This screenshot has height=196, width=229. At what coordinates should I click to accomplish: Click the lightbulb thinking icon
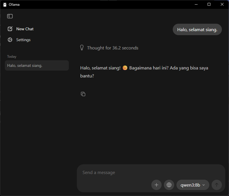point(82,48)
